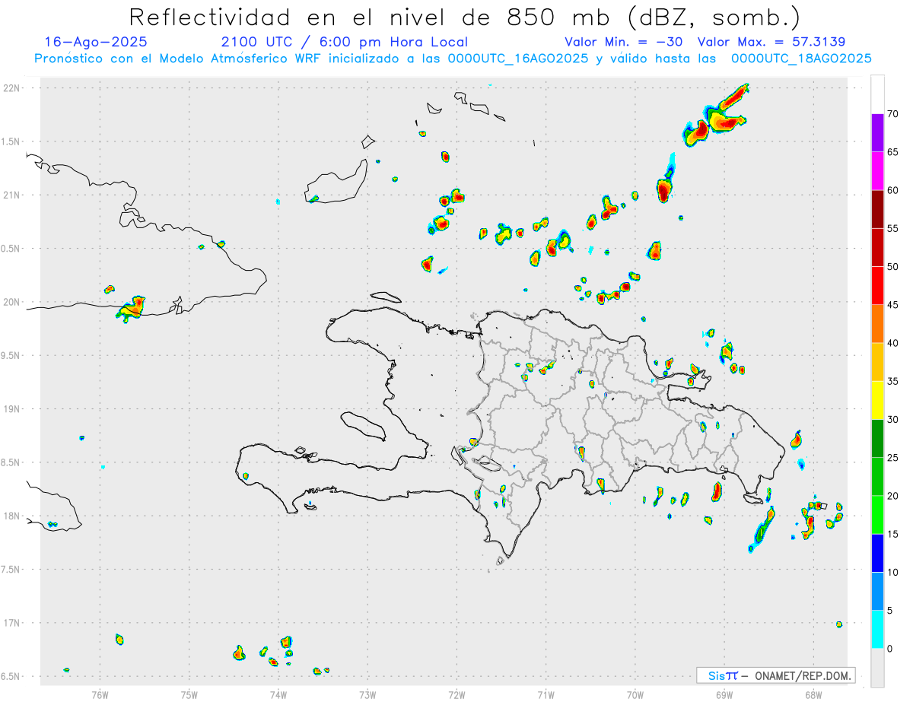The height and width of the screenshot is (705, 913).
Task: Click the "70" colorbar tick label
Action: pyautogui.click(x=893, y=114)
